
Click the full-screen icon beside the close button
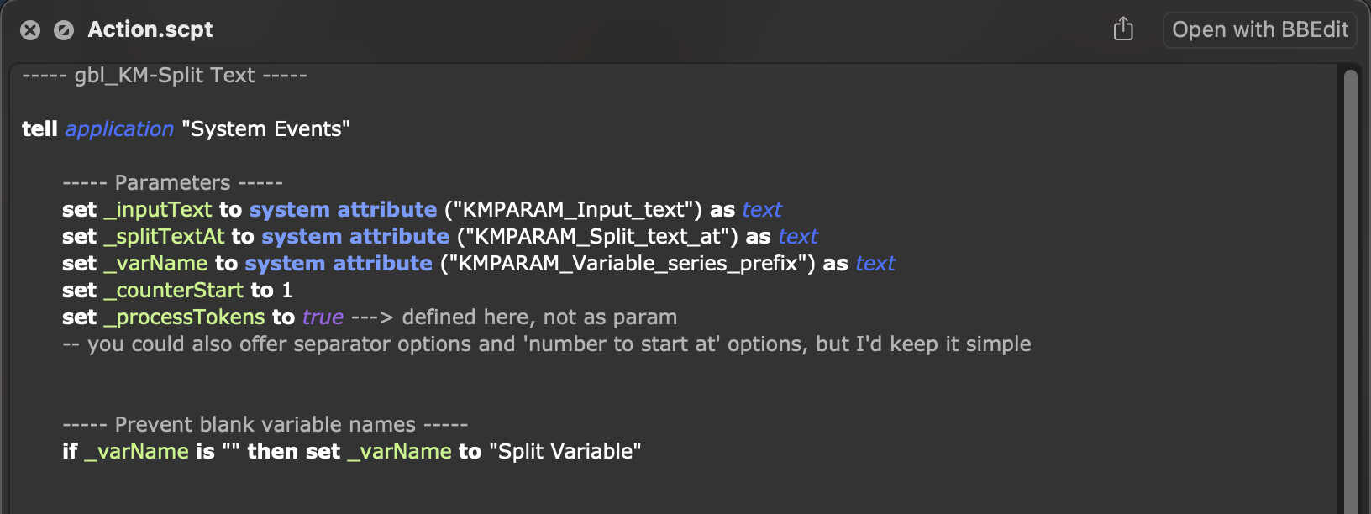point(64,30)
